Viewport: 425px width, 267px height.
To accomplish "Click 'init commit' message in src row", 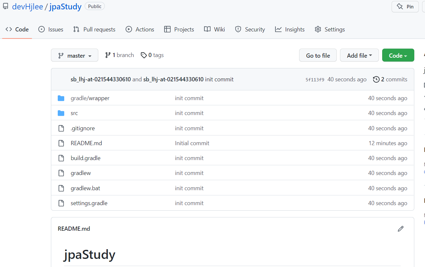I will click(x=189, y=113).
